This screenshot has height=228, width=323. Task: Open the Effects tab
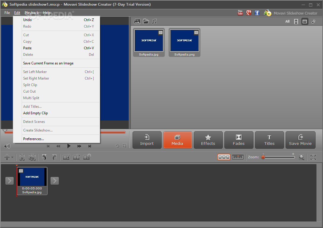coord(208,140)
